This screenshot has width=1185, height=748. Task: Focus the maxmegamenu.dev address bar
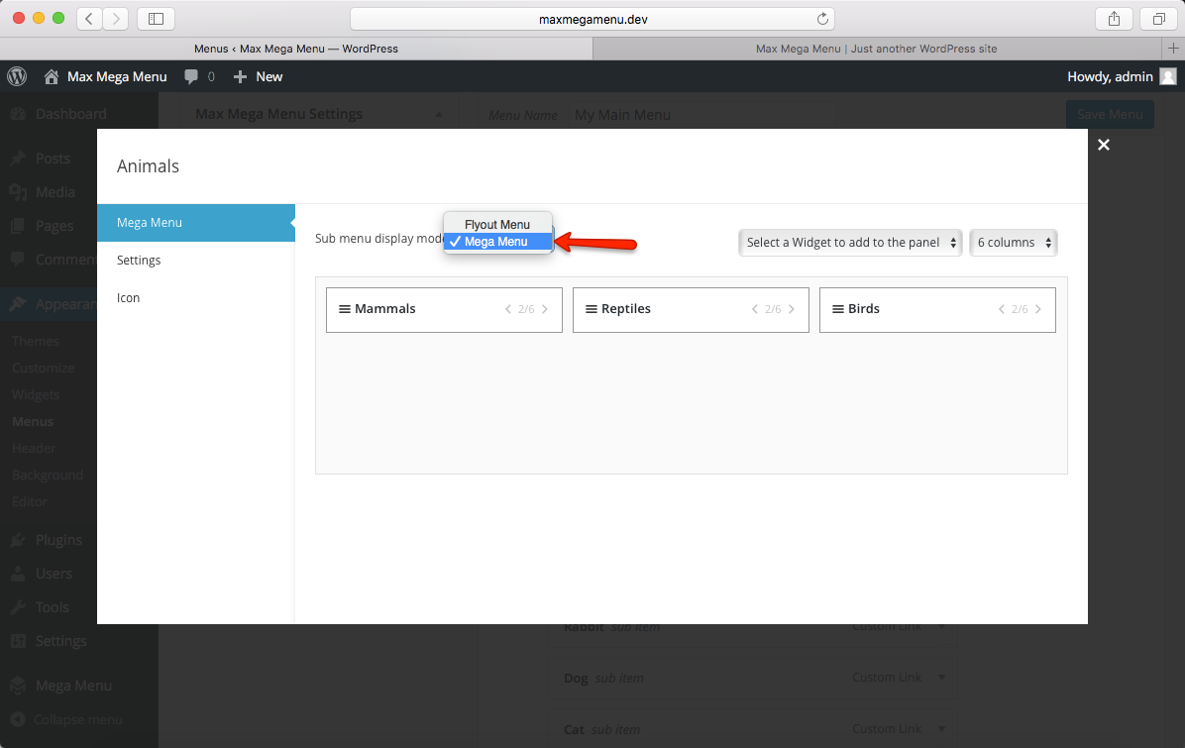pos(592,19)
